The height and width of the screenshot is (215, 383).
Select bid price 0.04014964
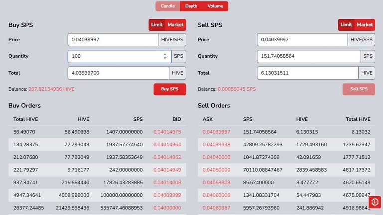pyautogui.click(x=167, y=145)
